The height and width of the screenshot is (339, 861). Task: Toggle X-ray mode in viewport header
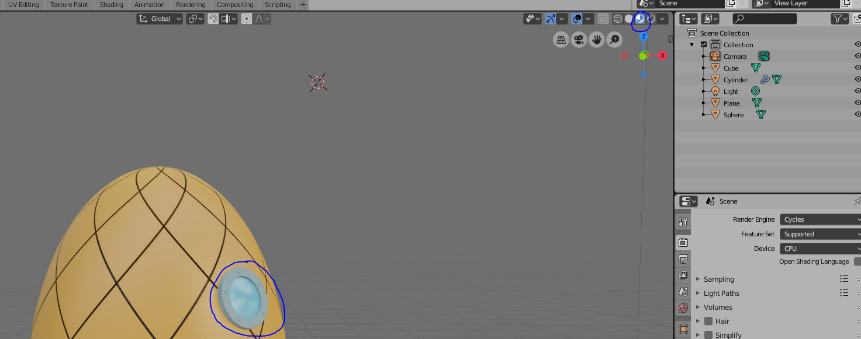(603, 19)
